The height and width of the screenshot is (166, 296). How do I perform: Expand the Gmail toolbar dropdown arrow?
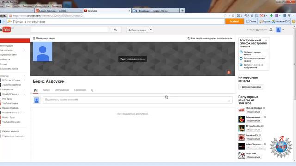tap(266, 16)
